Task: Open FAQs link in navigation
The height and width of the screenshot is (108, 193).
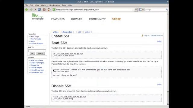Action: coord(33,41)
